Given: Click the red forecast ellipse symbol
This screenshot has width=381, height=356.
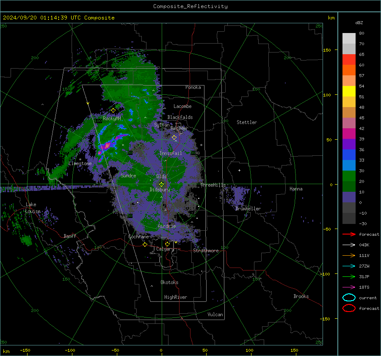Looking at the screenshot, I should point(349,308).
